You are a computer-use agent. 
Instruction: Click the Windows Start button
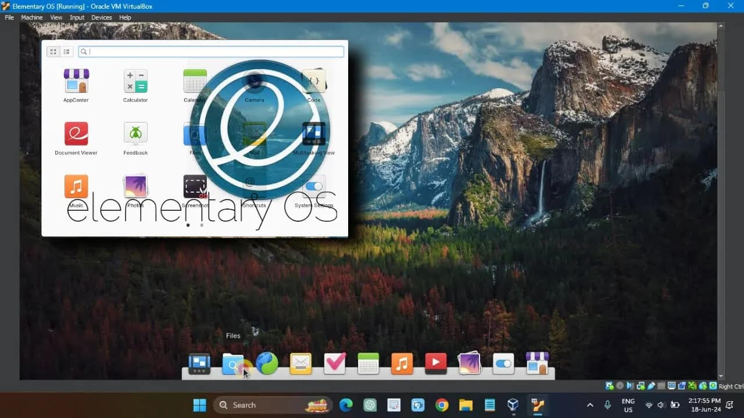point(199,405)
